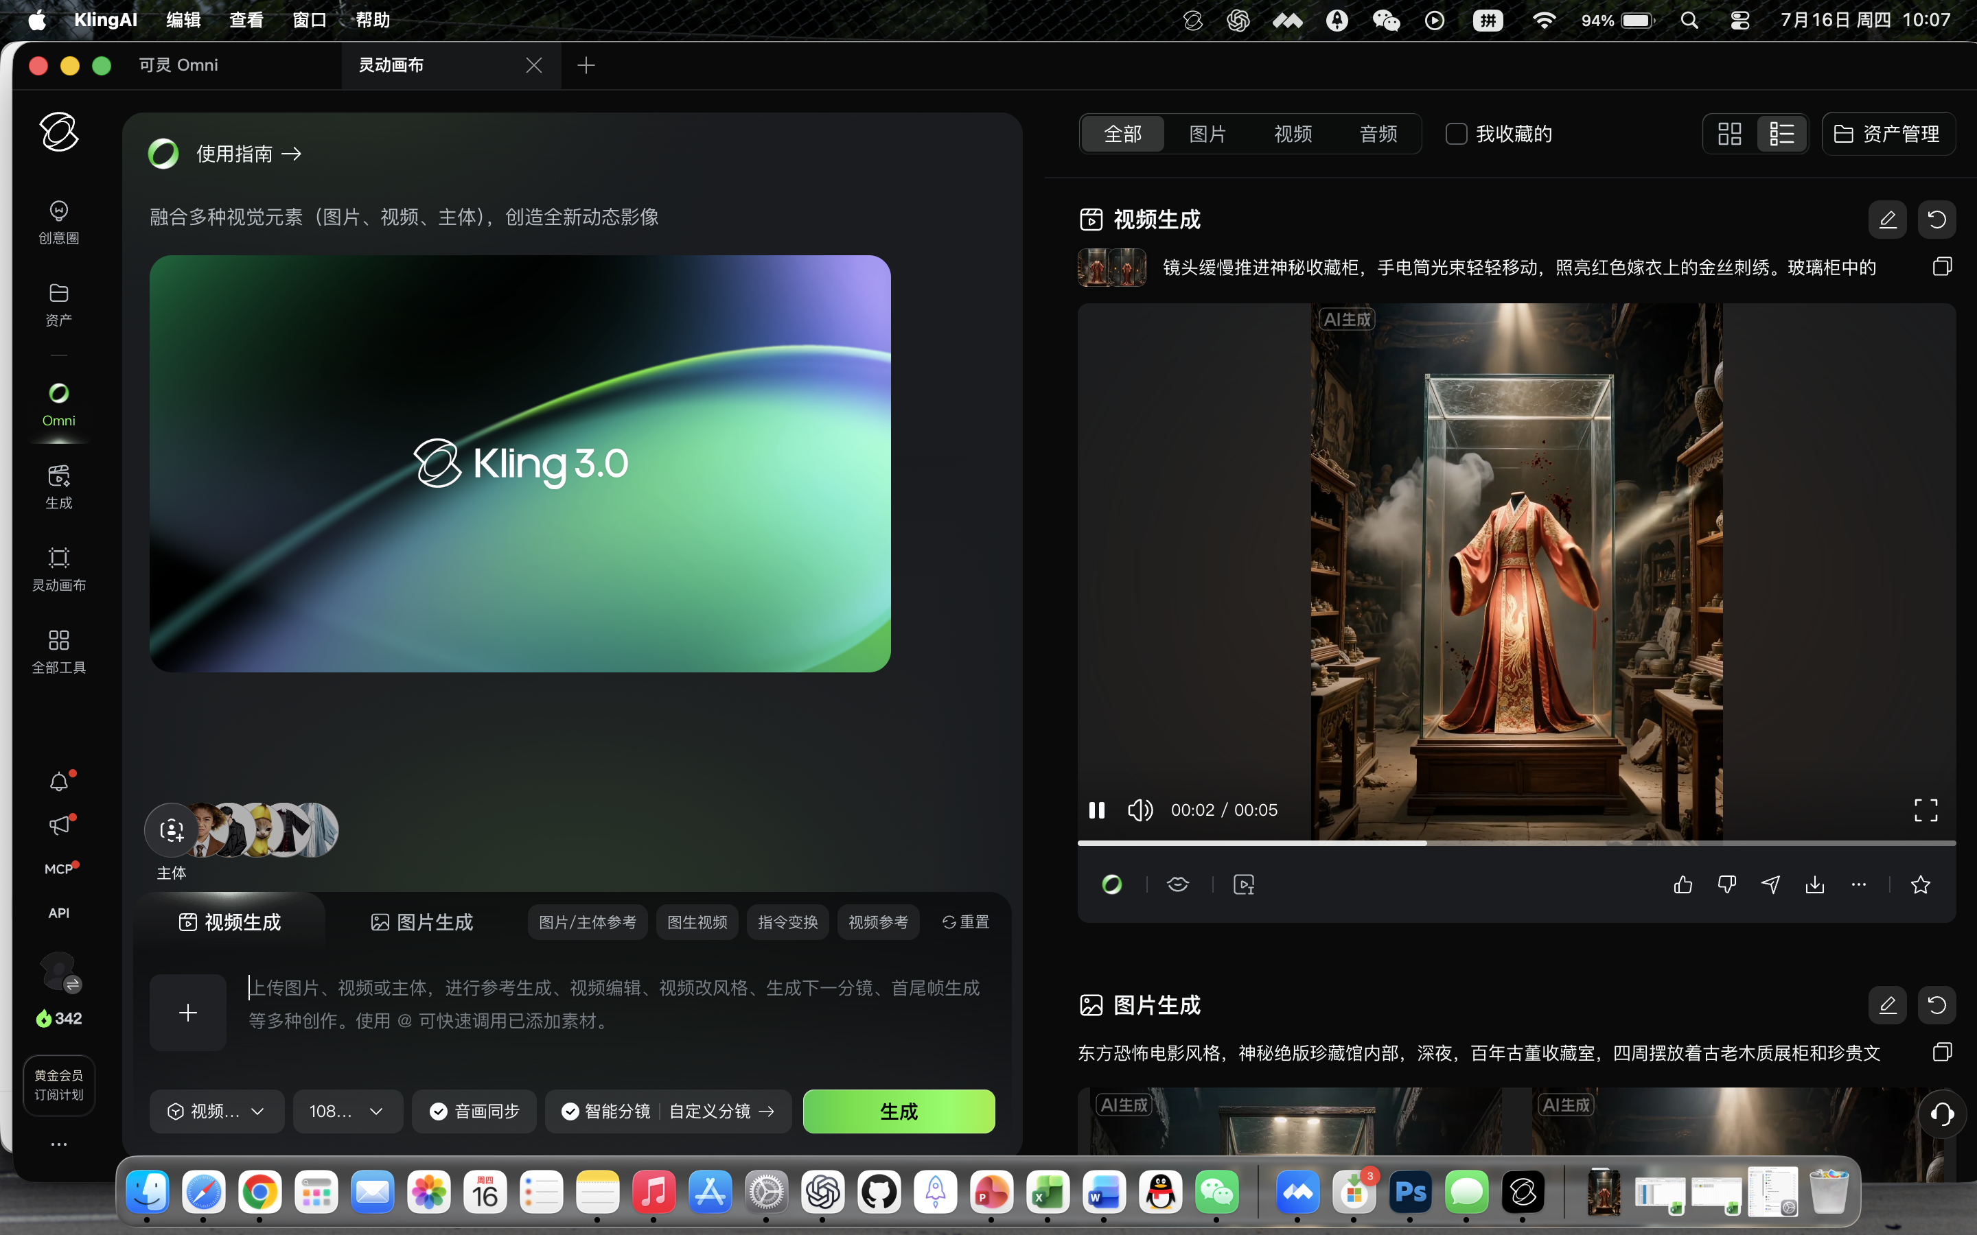This screenshot has width=1977, height=1235.
Task: Select 图片/主体参考 preset
Action: tap(588, 922)
